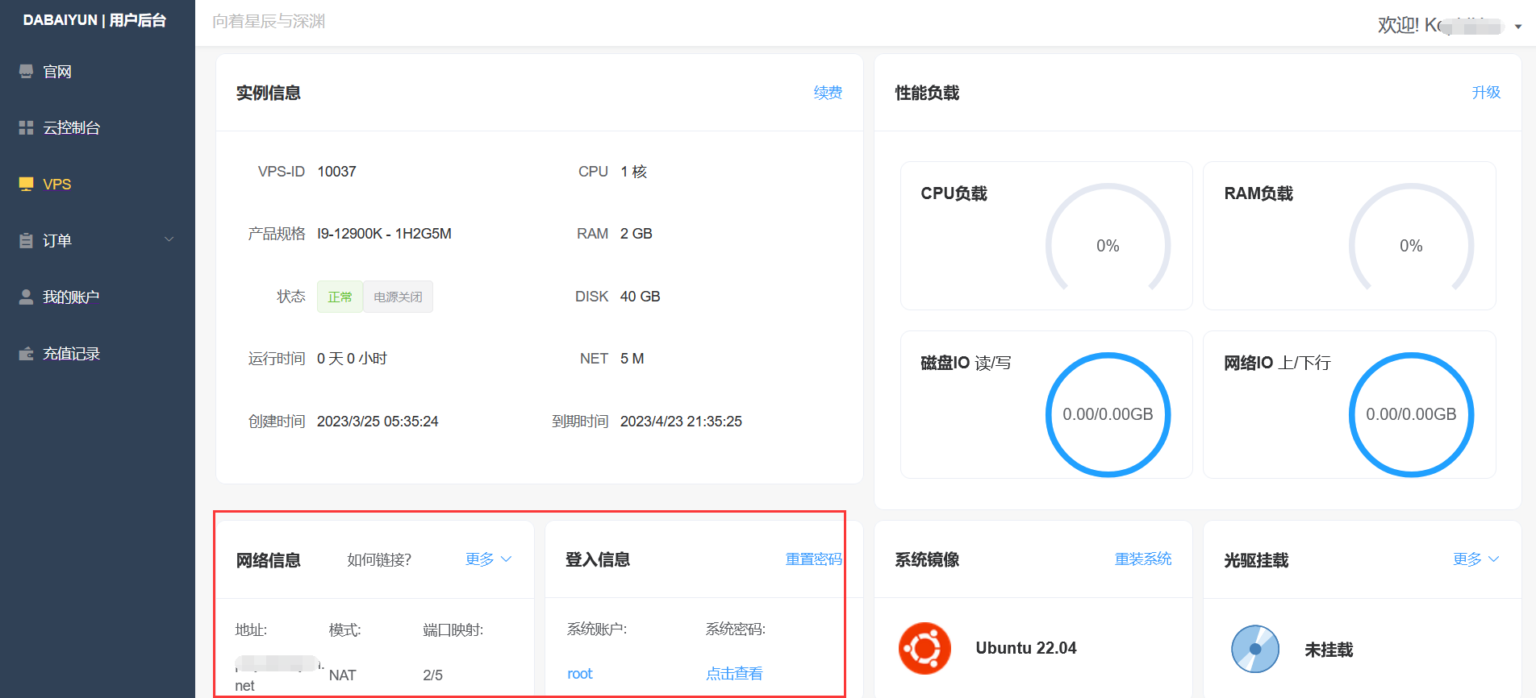Open the user account dropdown arrow
This screenshot has height=698, width=1536.
1518,27
